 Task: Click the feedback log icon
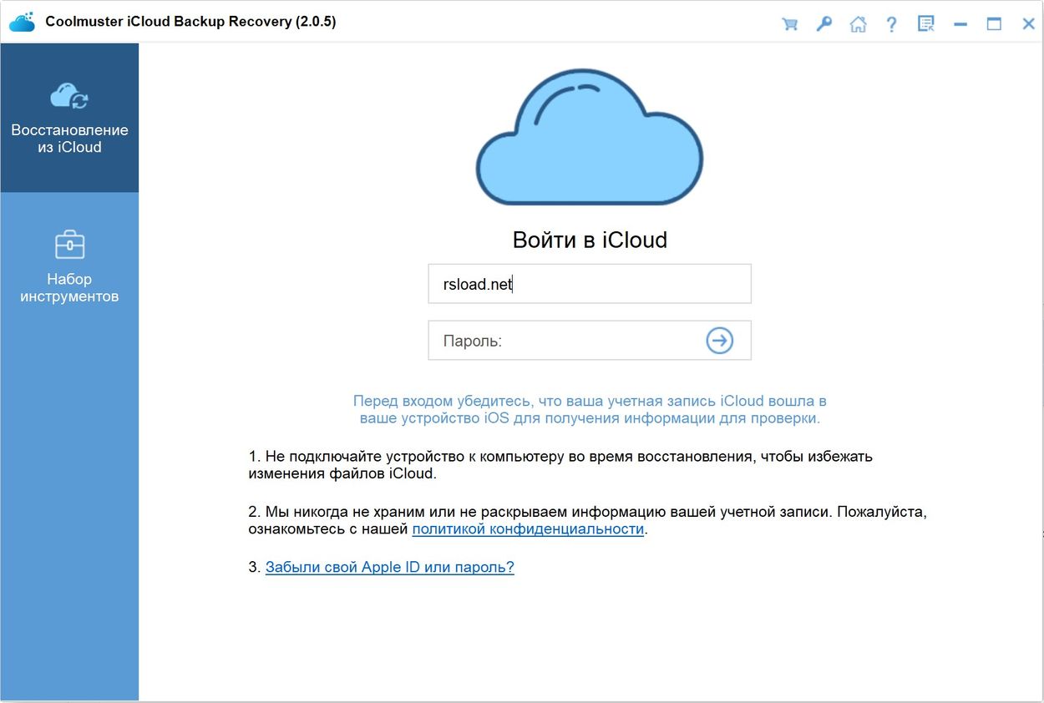(925, 23)
